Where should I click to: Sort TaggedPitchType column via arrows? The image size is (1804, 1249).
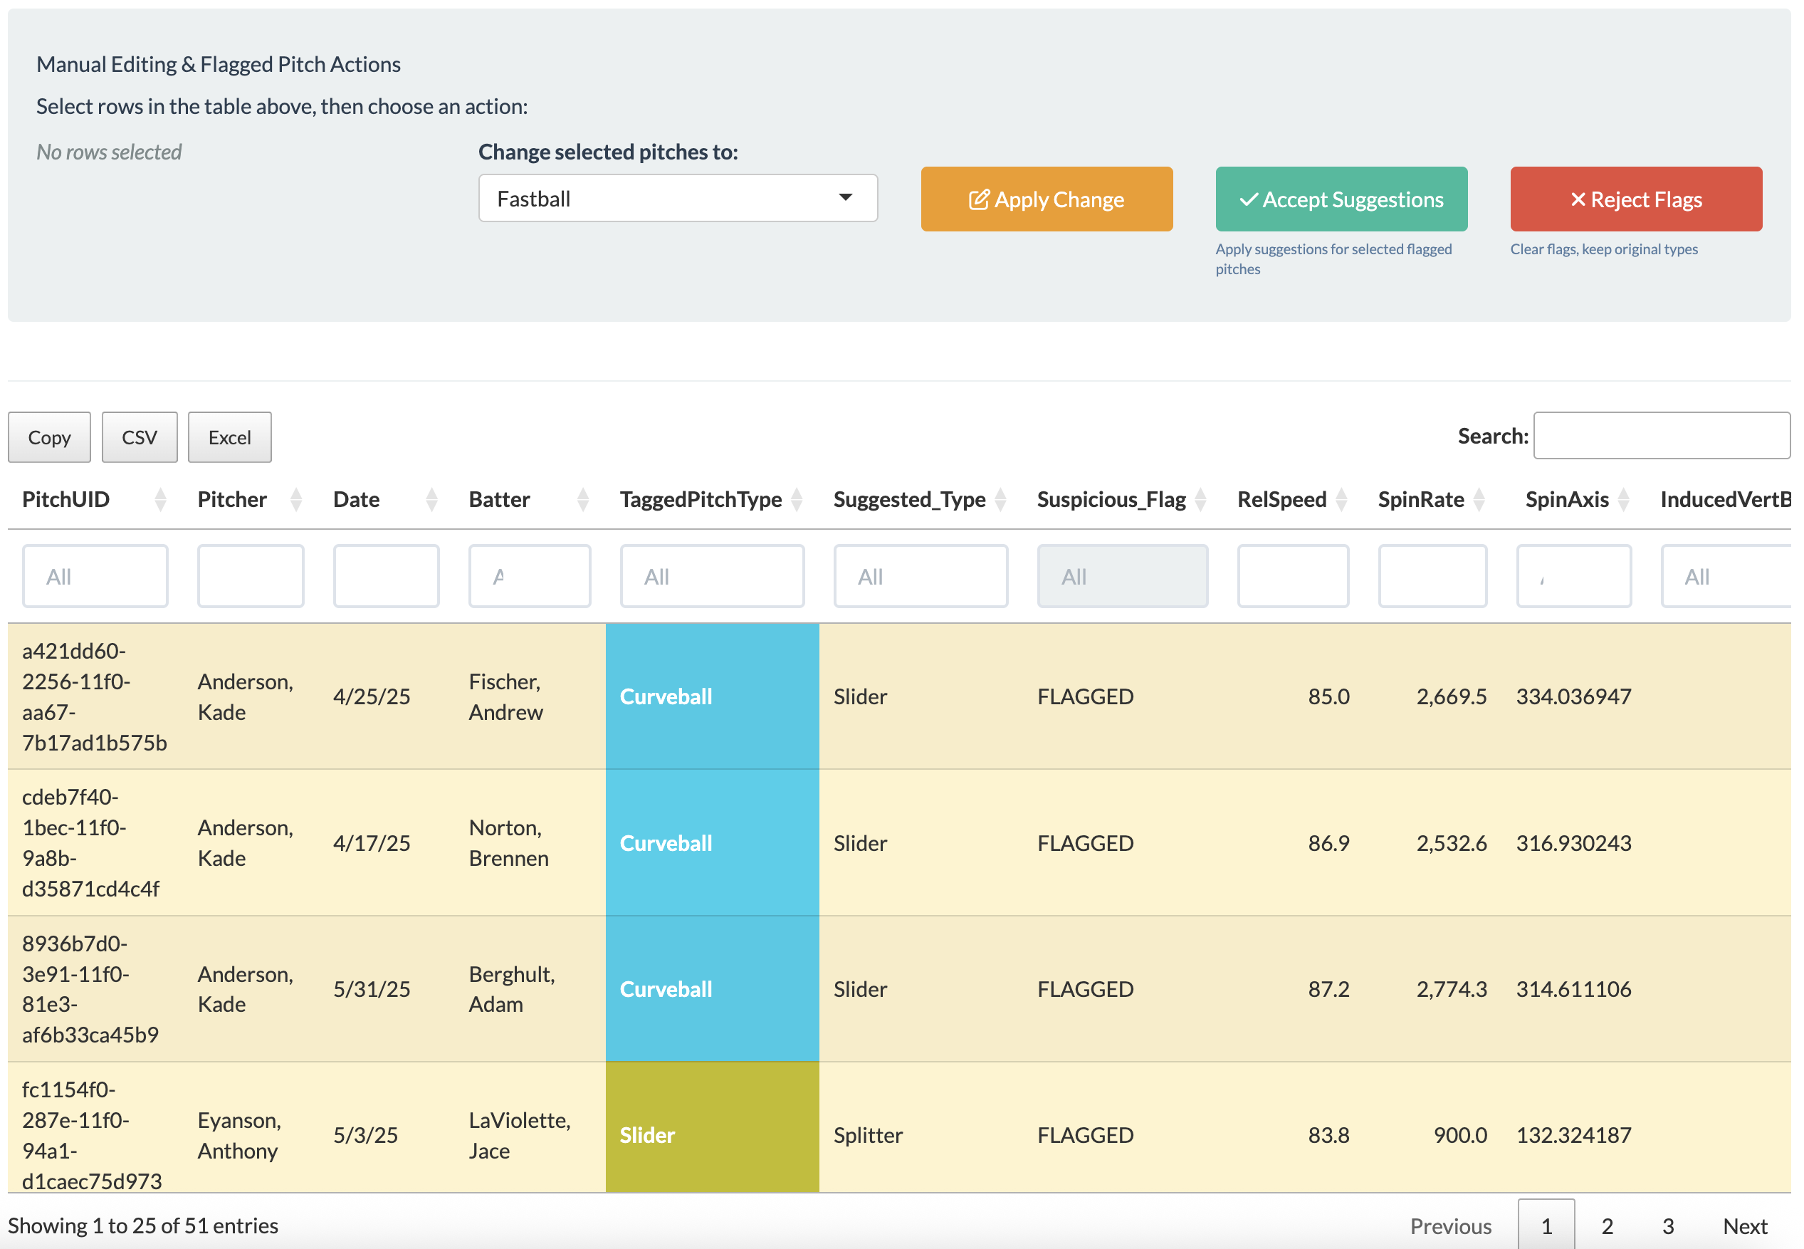click(797, 499)
